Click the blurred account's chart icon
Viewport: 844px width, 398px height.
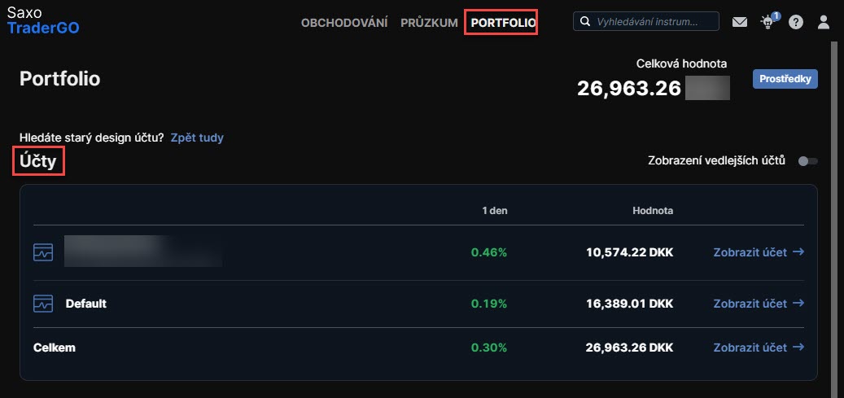(x=43, y=252)
